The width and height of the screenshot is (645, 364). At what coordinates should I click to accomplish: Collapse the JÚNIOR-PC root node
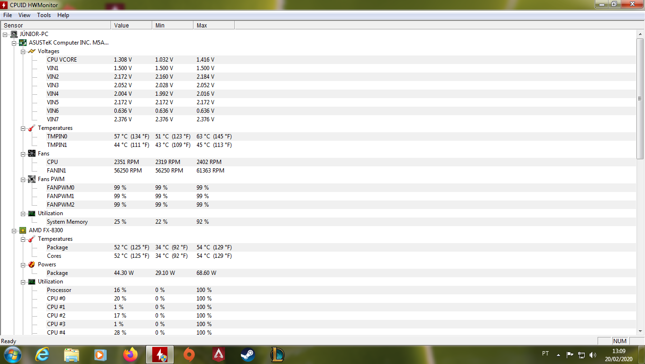[x=5, y=34]
